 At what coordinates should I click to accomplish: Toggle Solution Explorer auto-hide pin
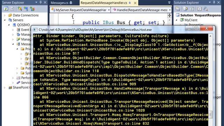pyautogui.click(x=214, y=2)
